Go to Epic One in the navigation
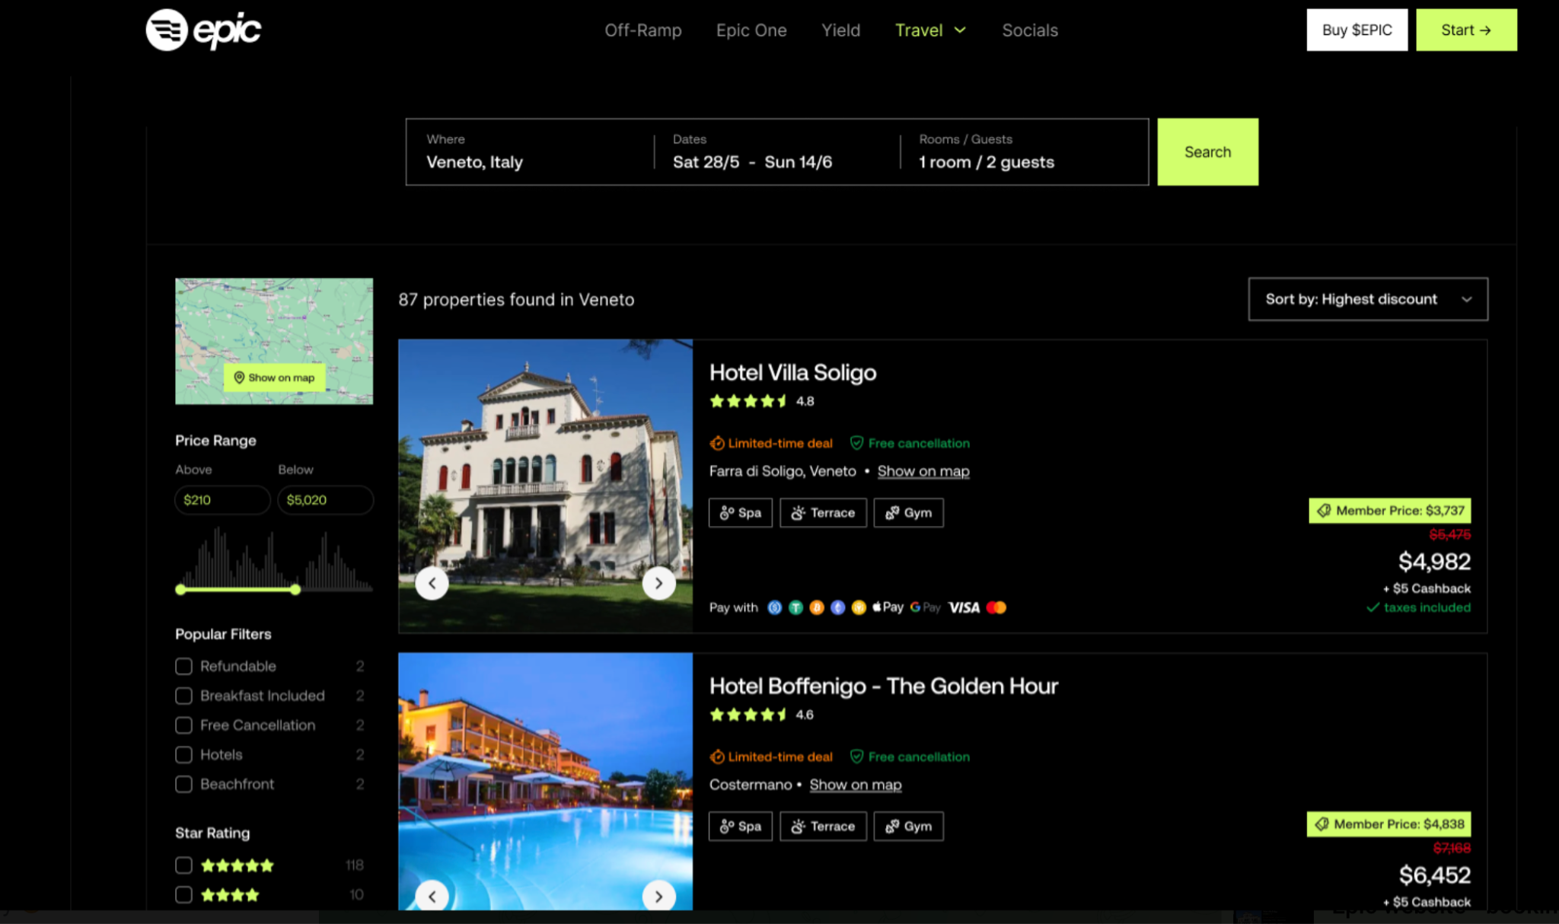Image resolution: width=1559 pixels, height=924 pixels. [751, 30]
